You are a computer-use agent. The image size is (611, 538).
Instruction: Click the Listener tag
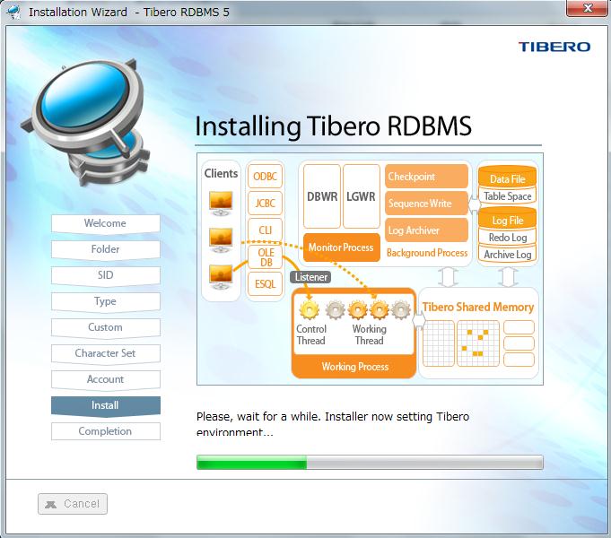[310, 277]
